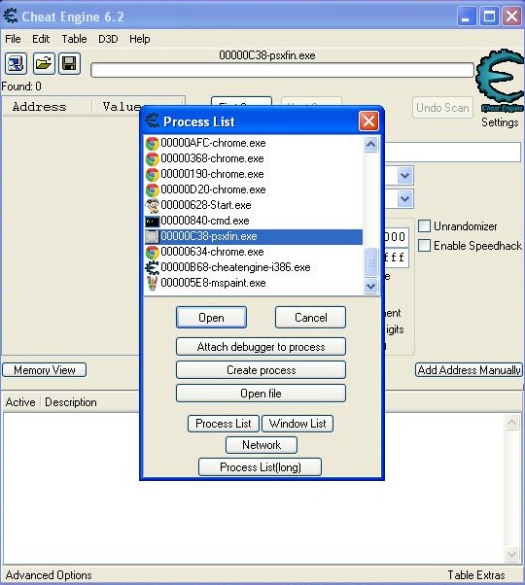The width and height of the screenshot is (525, 585).
Task: Click Table Extras in the status bar
Action: (x=476, y=575)
